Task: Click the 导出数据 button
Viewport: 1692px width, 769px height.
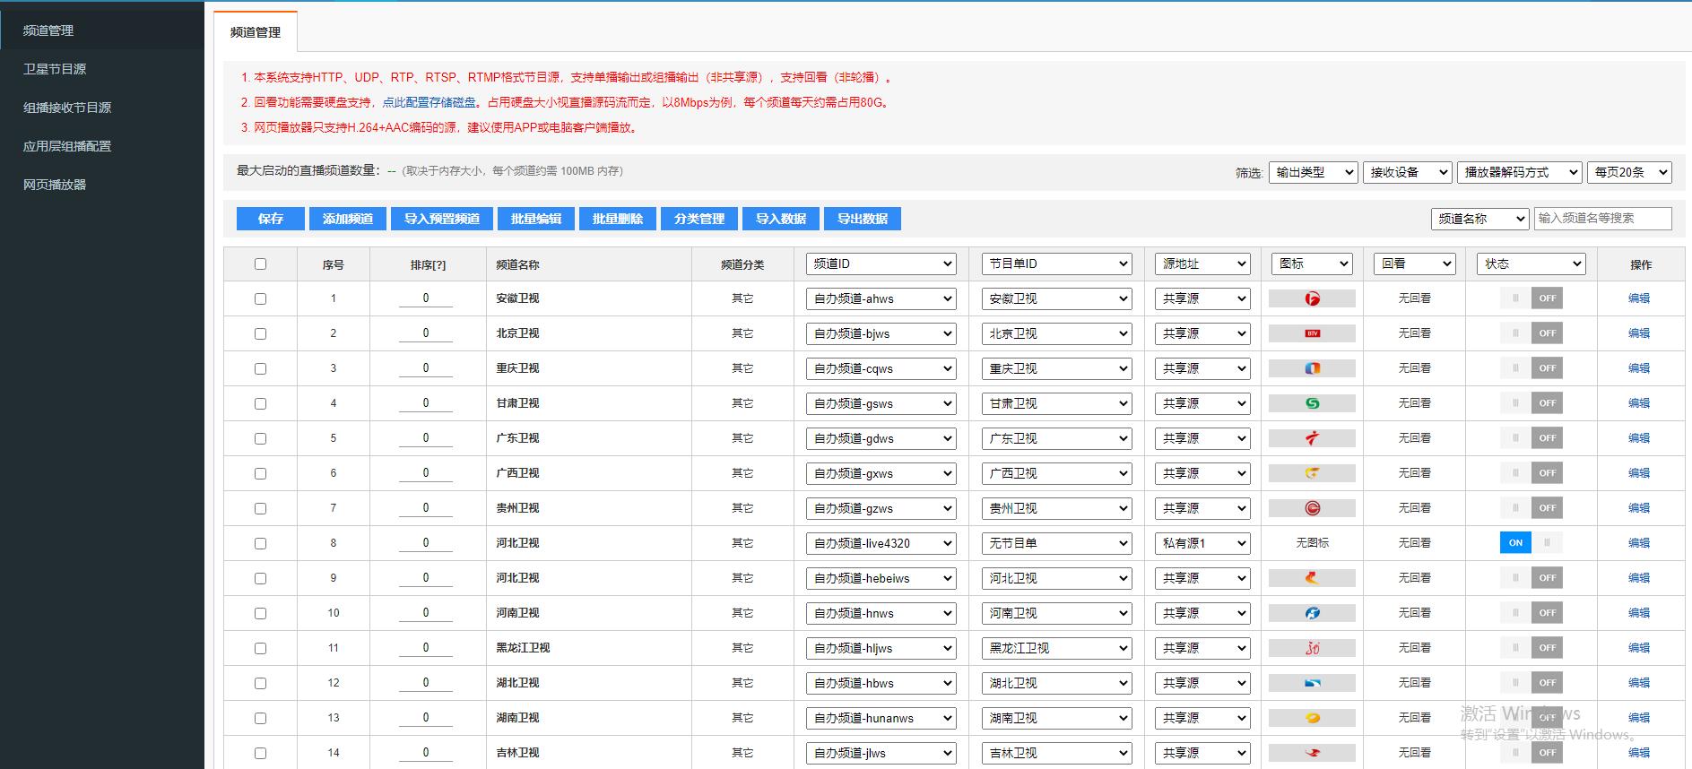Action: (x=863, y=219)
